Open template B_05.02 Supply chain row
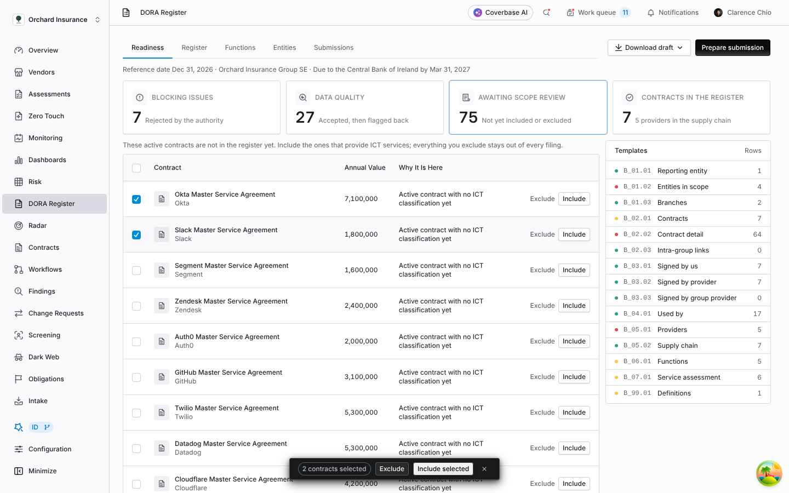 tap(688, 346)
